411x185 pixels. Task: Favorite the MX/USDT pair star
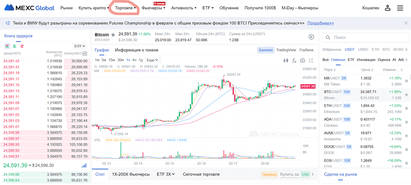[406, 81]
